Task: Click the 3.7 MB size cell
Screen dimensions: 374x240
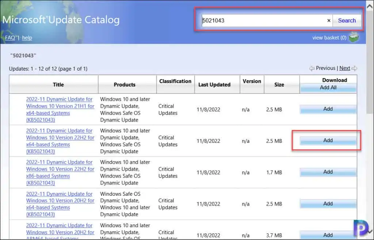Action: 274,236
